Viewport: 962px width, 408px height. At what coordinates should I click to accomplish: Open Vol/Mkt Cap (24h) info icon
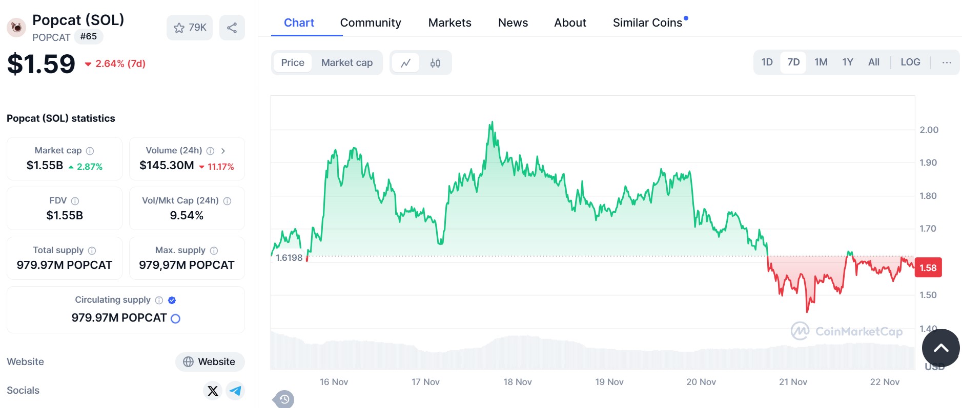[227, 201]
